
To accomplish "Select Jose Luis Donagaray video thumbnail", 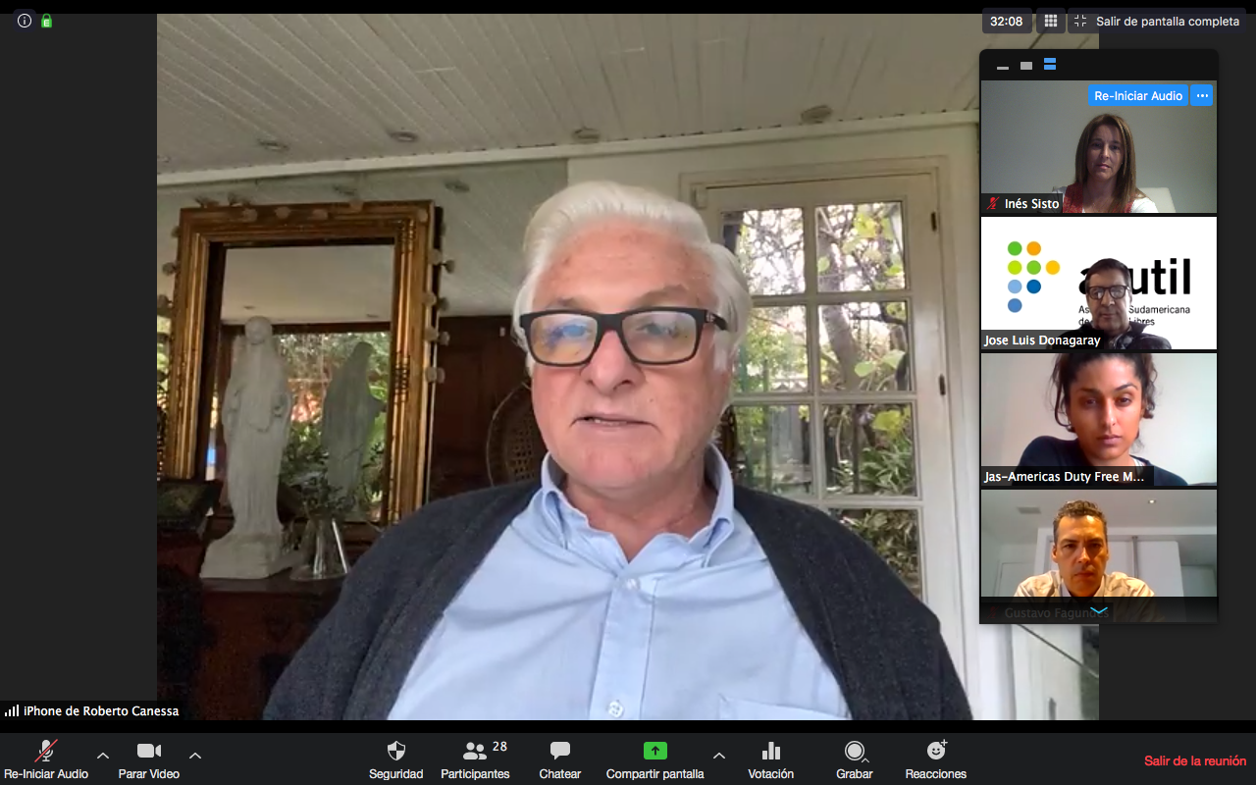I will point(1098,283).
